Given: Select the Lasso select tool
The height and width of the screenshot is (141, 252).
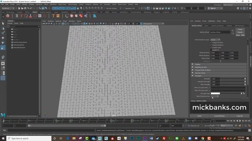Looking at the screenshot, I should point(3,29).
